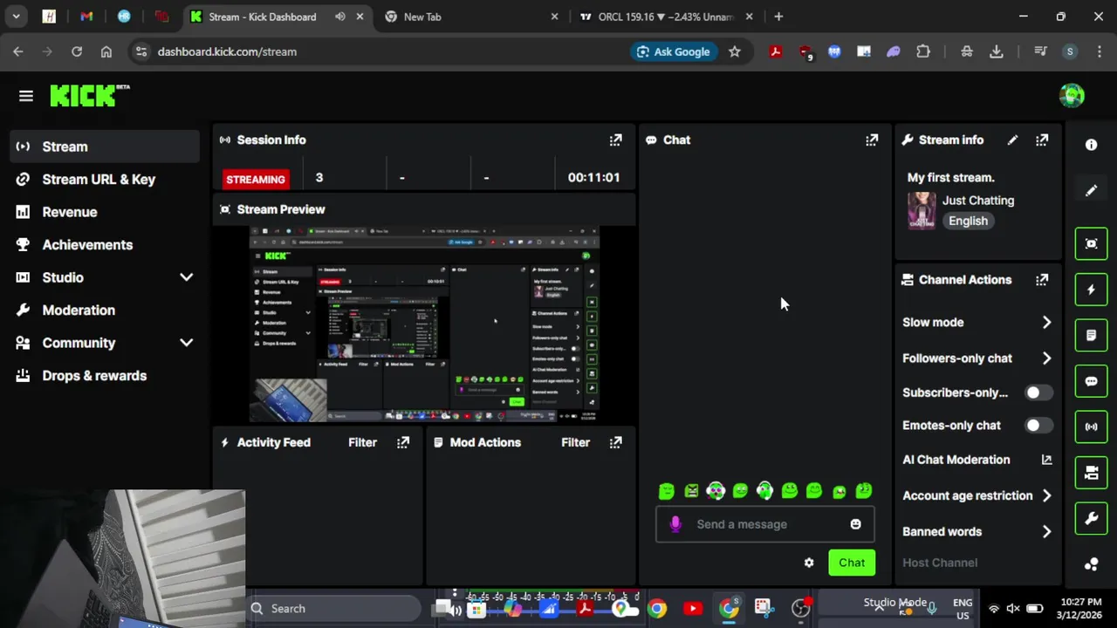
Task: Open the Activity Feed Filter dropdown
Action: tap(362, 442)
